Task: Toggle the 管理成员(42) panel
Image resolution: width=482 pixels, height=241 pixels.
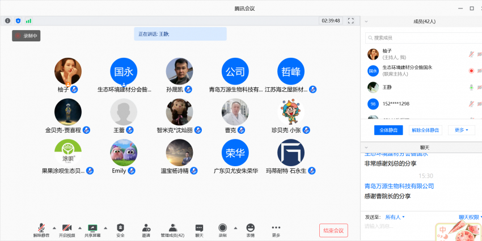Action: coord(173,230)
